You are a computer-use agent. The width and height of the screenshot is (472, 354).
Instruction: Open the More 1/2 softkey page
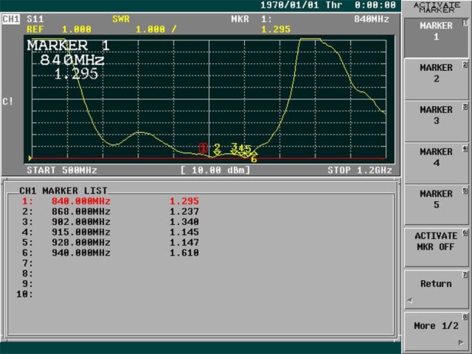coord(436,331)
